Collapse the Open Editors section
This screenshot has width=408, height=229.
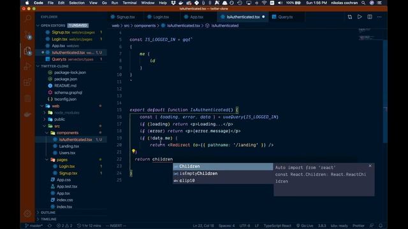pos(38,25)
